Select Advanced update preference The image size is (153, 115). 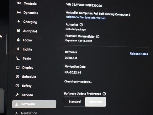pyautogui.click(x=96, y=102)
